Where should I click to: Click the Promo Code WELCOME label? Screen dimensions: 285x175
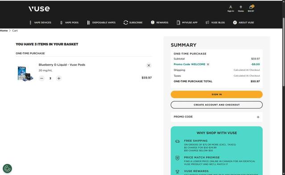point(190,64)
